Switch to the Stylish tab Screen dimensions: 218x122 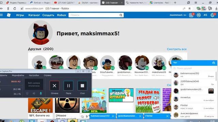pyautogui.click(x=89, y=3)
